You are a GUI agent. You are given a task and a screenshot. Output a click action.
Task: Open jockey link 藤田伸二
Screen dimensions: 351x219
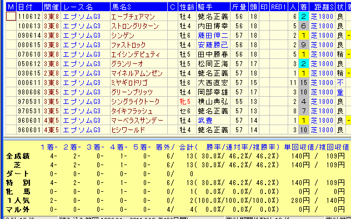click(213, 36)
